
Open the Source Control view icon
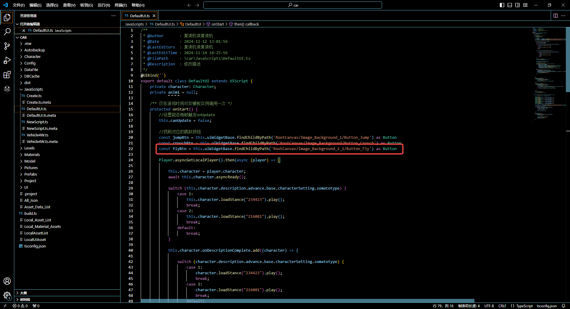pos(7,46)
